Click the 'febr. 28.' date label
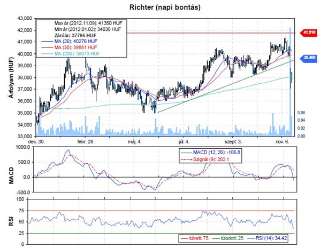This screenshot has height=249, width=321. click(x=86, y=142)
